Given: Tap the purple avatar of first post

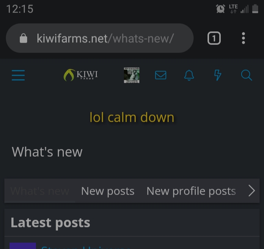Looking at the screenshot, I should [23, 246].
